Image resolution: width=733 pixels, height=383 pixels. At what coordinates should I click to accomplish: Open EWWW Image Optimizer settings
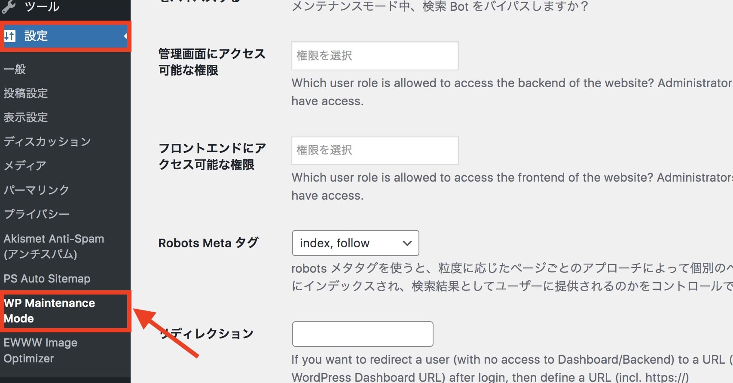click(x=40, y=350)
